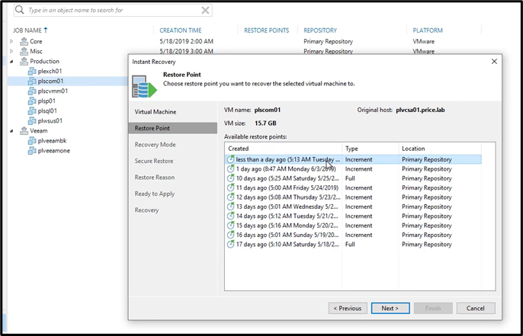Click the plveeamone VM icon

tap(32, 151)
